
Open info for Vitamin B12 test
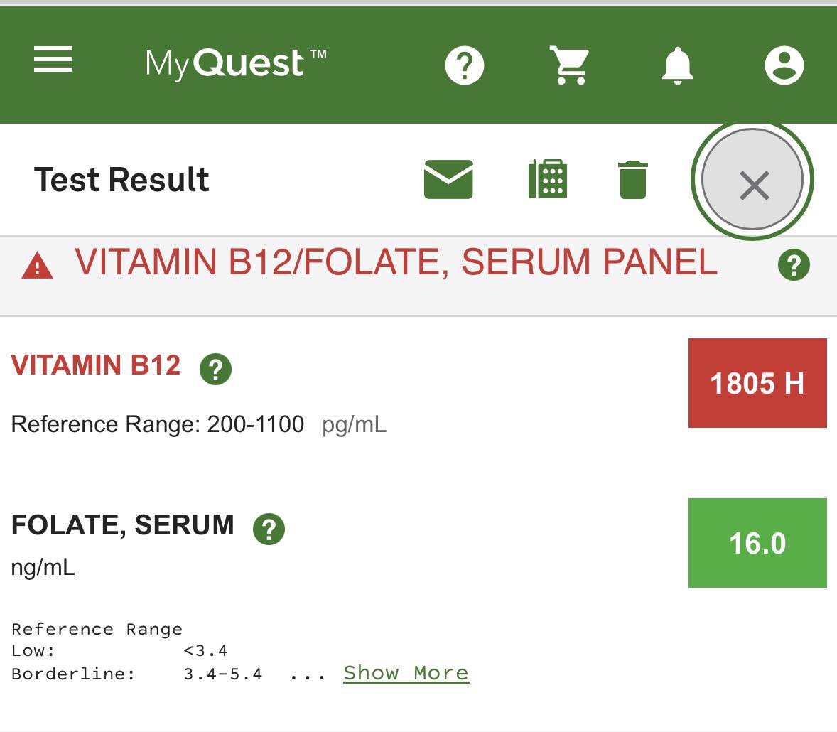click(216, 369)
